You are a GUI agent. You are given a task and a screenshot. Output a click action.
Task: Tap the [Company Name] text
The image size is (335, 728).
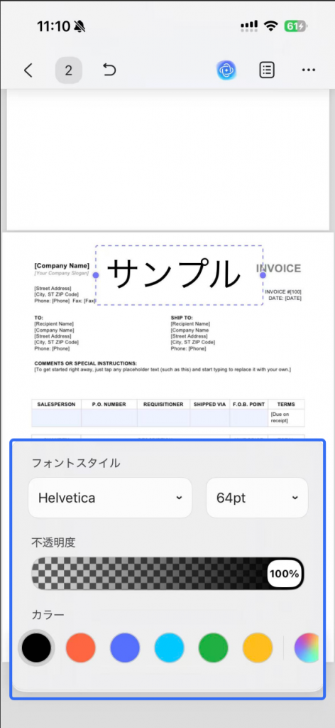[62, 266]
